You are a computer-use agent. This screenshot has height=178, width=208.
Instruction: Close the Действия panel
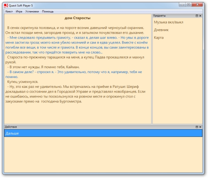[x=200, y=127]
